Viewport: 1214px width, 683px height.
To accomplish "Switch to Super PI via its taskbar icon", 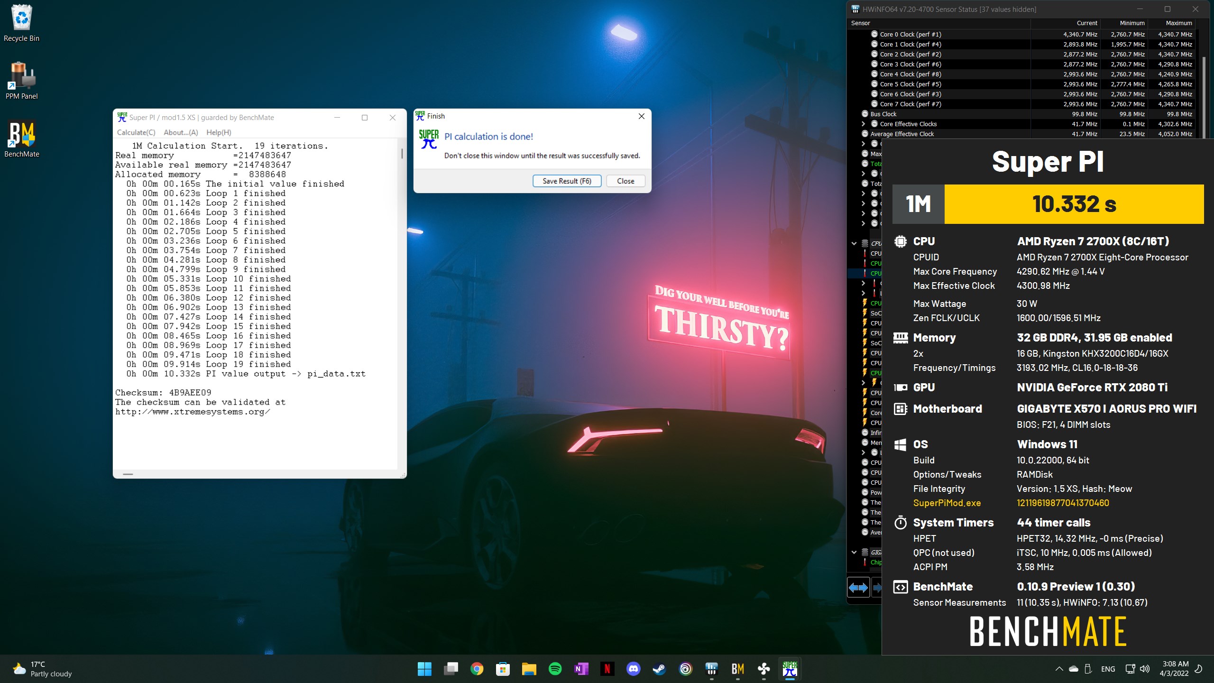I will [790, 669].
